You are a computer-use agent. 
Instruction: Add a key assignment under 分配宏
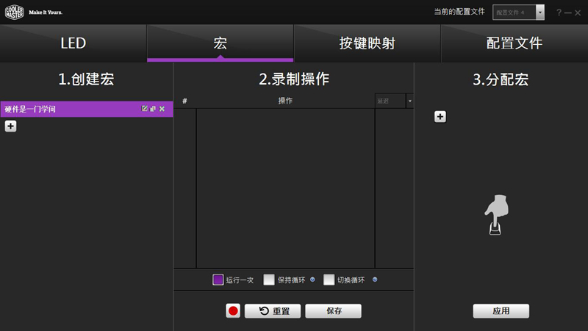pyautogui.click(x=440, y=117)
